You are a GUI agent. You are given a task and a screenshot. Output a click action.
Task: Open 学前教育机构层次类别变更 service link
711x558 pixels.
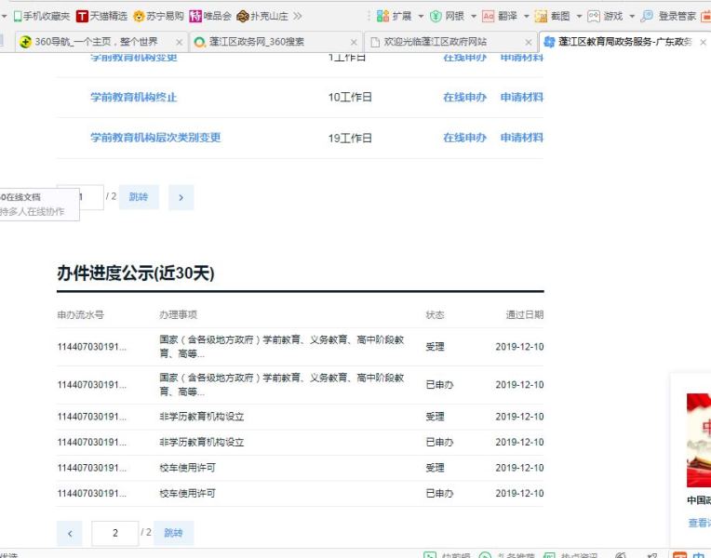[155, 138]
